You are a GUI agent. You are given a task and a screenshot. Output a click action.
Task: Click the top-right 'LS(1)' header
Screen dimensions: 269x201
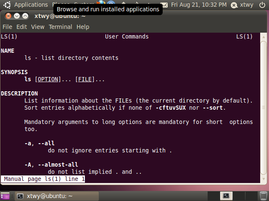(x=244, y=36)
